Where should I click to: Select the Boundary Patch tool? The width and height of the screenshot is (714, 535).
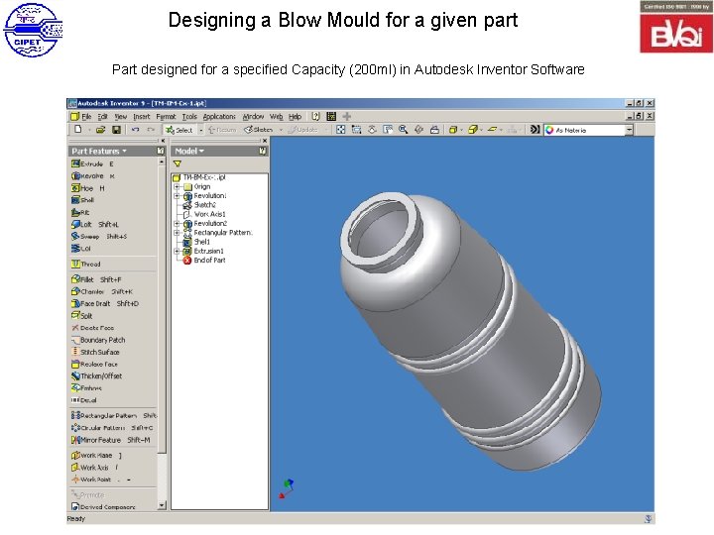click(98, 340)
